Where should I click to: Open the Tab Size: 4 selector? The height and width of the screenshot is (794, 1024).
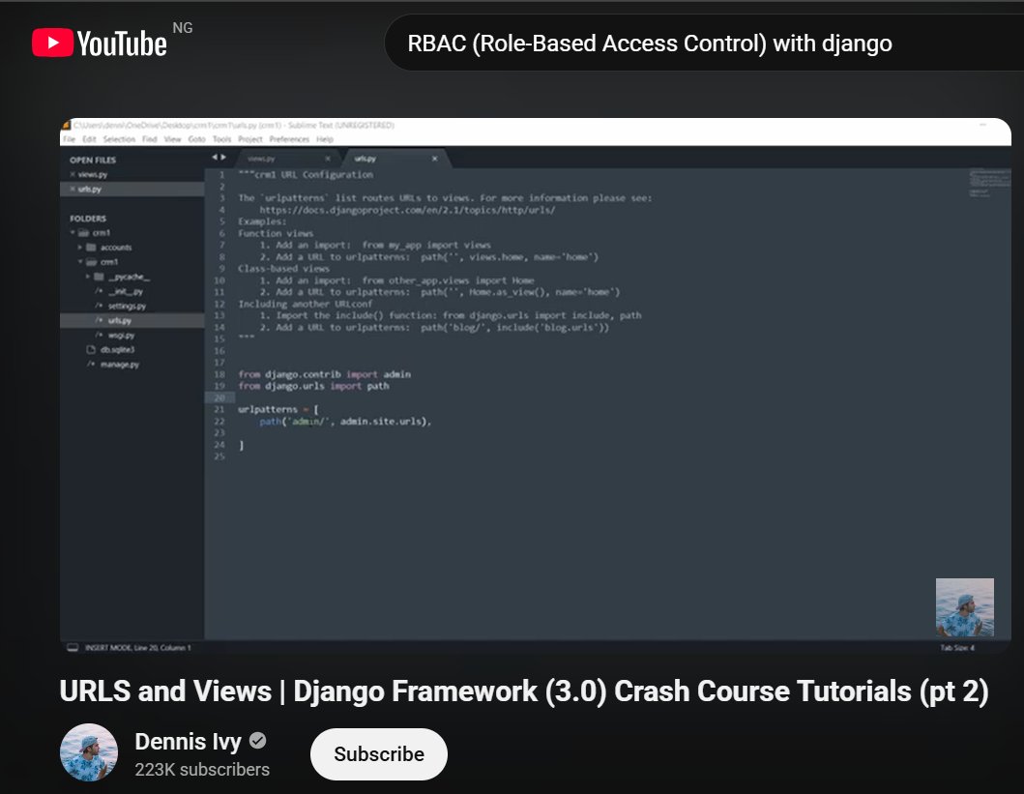point(957,648)
